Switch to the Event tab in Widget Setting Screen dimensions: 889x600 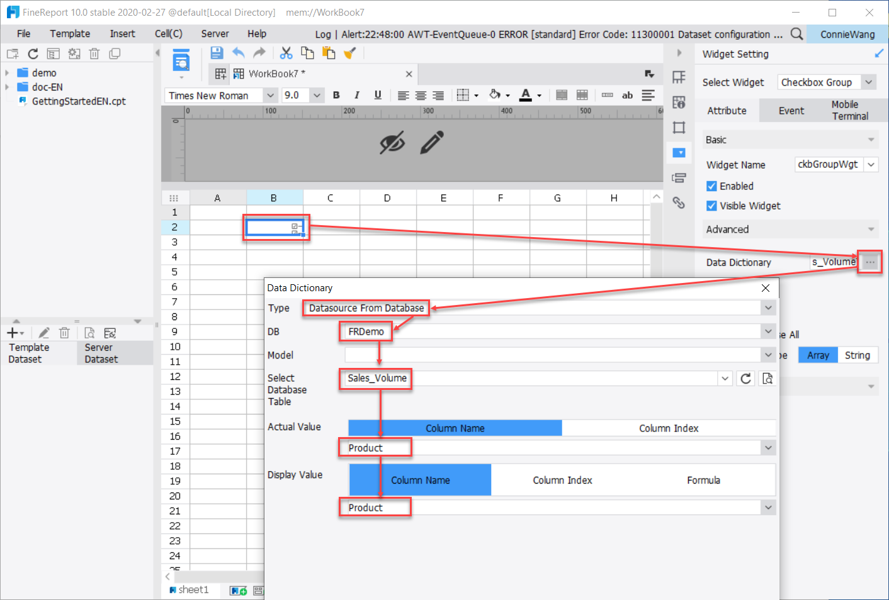(791, 110)
